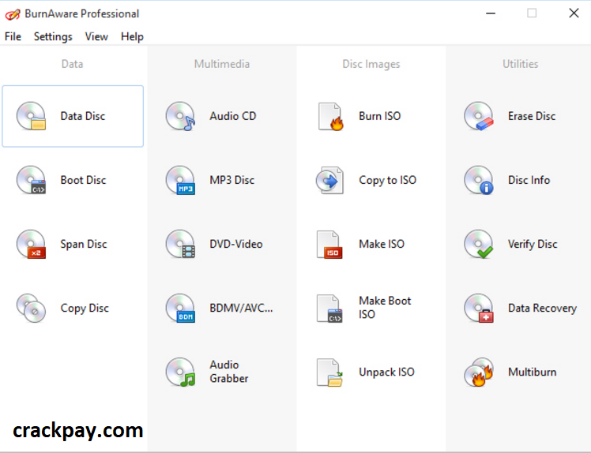The image size is (591, 453).
Task: Click the Burn ISO label
Action: (x=380, y=116)
